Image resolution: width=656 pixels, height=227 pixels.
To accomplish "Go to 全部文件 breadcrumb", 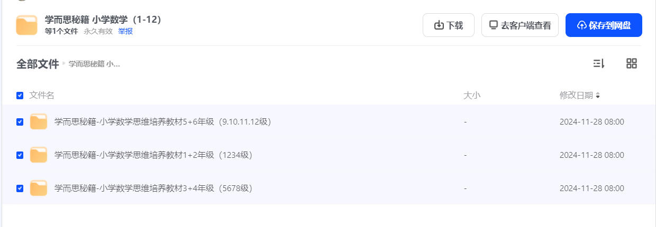I will (38, 64).
